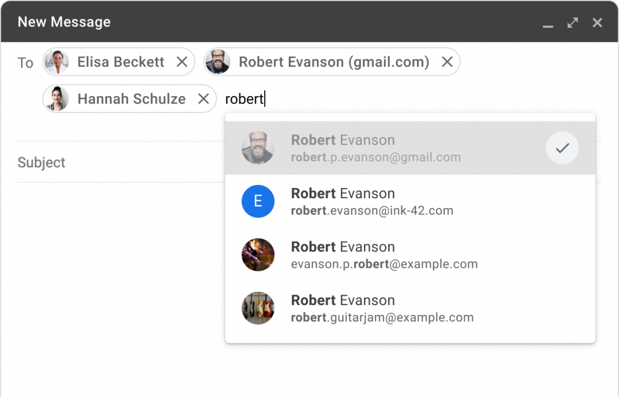The image size is (619, 397).
Task: Remove Elisa Beckett from recipients
Action: (181, 62)
